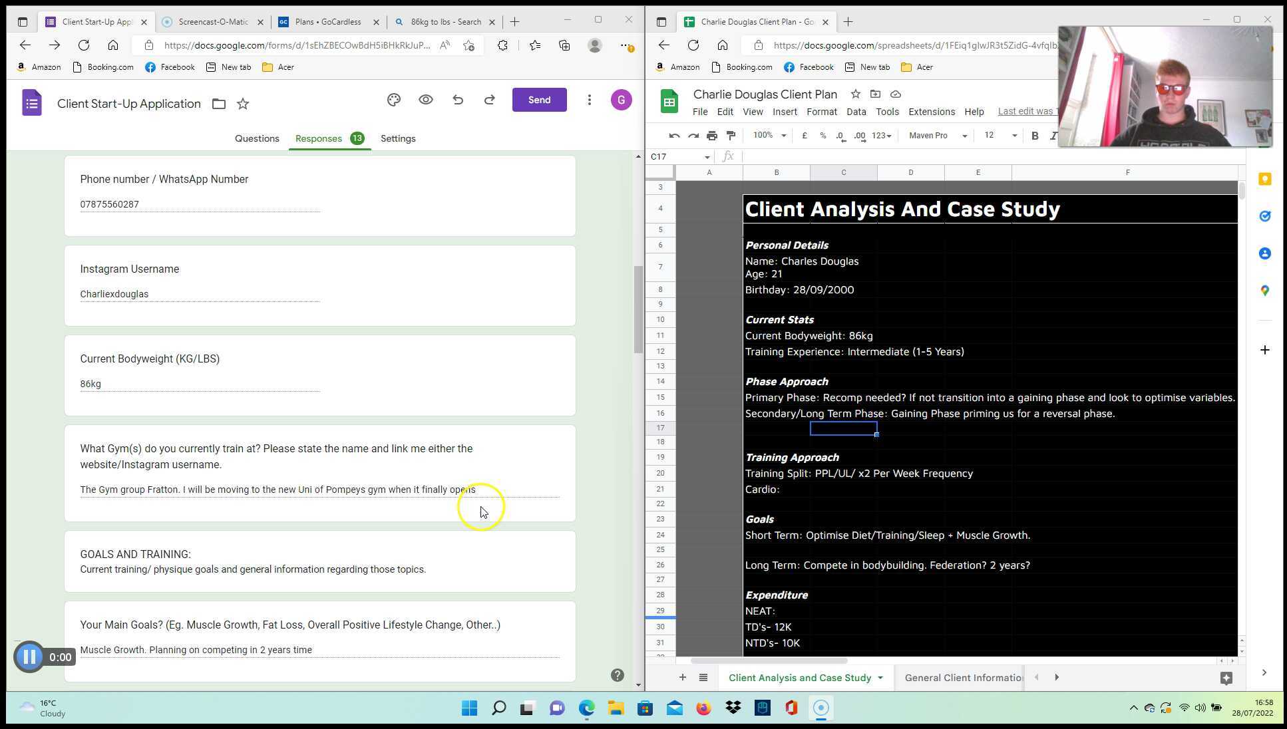Pause the screen recording
The width and height of the screenshot is (1287, 729).
point(29,657)
